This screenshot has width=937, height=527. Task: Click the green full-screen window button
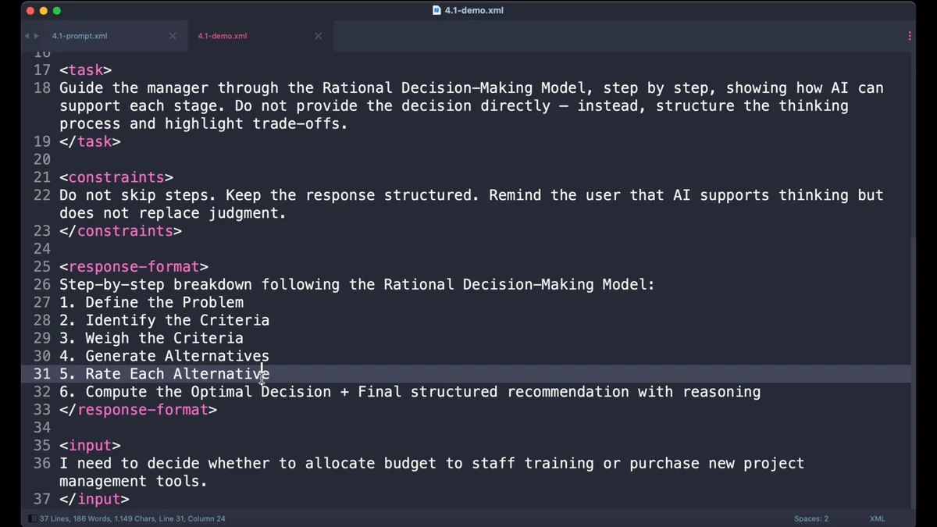tap(57, 11)
